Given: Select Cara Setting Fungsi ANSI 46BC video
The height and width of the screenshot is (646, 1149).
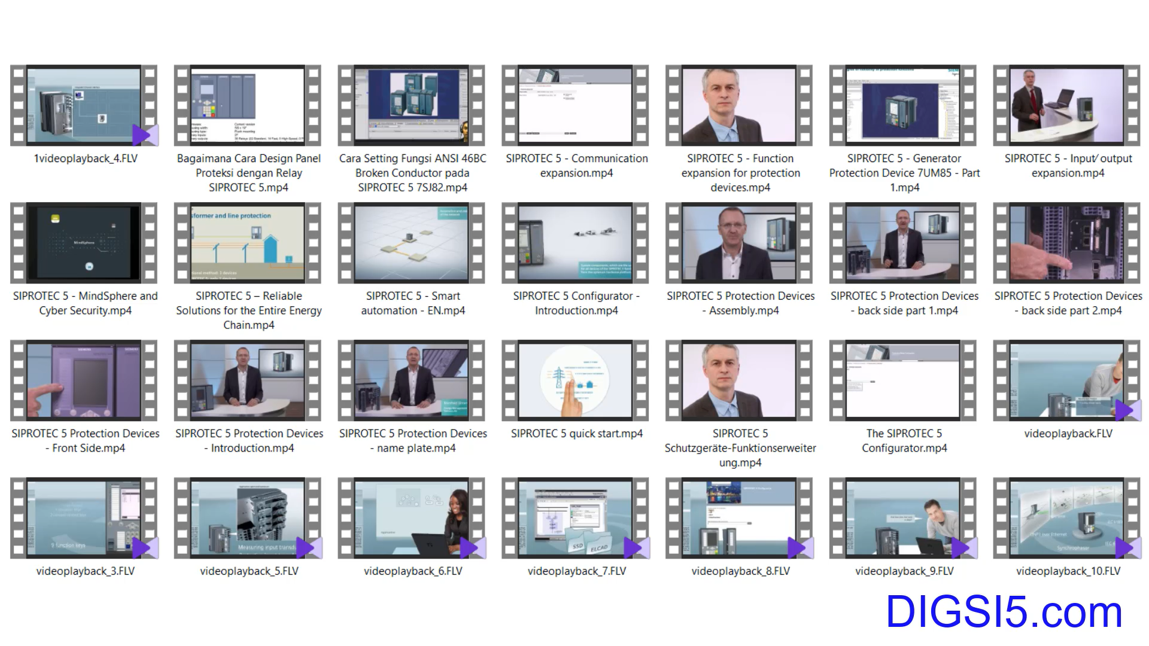Looking at the screenshot, I should 412,106.
